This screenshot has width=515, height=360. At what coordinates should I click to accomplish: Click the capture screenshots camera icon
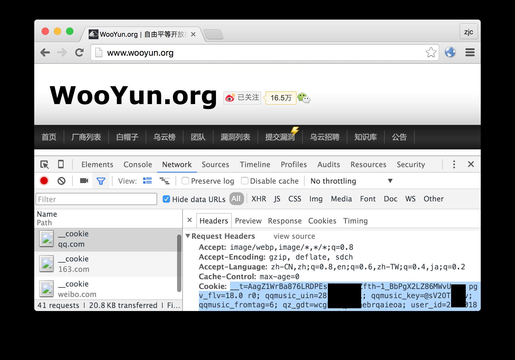click(84, 181)
